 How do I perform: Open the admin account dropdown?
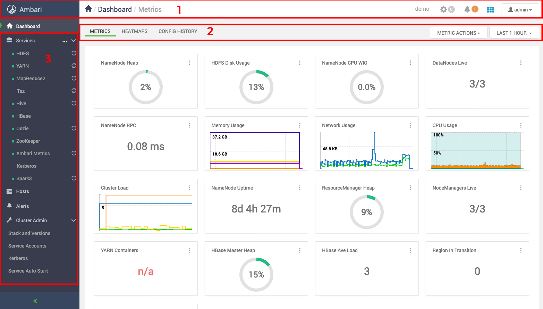(x=520, y=9)
